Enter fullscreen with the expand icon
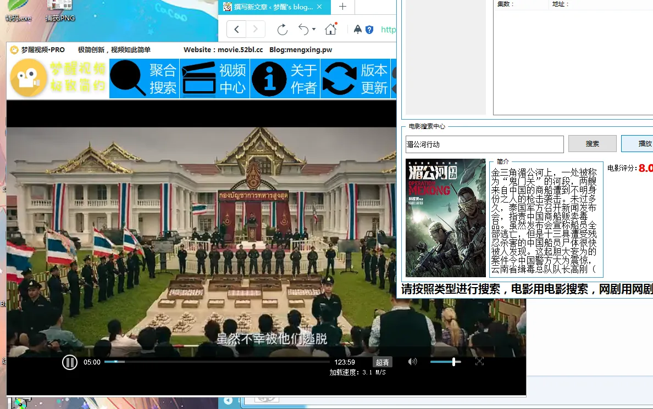Viewport: 653px width, 409px height. click(479, 362)
